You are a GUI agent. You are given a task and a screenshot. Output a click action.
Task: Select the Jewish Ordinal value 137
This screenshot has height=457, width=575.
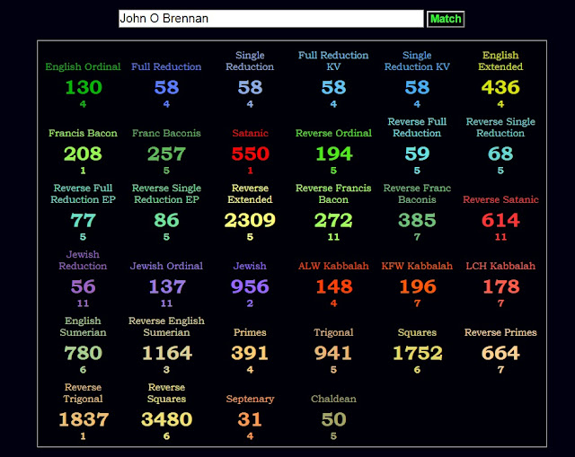click(x=167, y=286)
